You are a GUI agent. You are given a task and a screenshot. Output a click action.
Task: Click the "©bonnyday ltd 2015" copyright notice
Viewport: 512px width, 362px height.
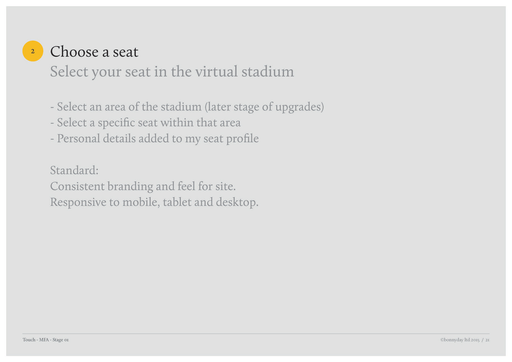tap(460, 340)
